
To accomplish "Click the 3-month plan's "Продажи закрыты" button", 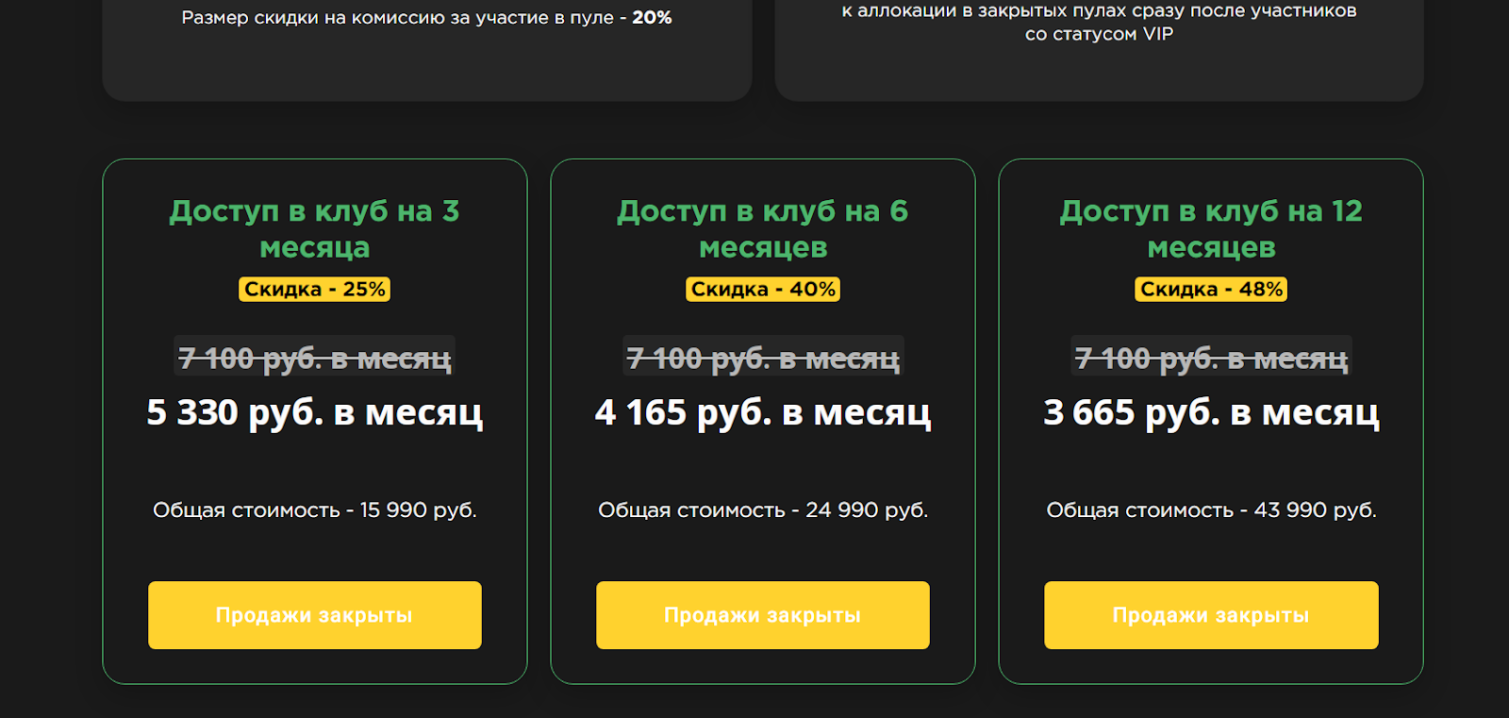I will click(x=314, y=615).
